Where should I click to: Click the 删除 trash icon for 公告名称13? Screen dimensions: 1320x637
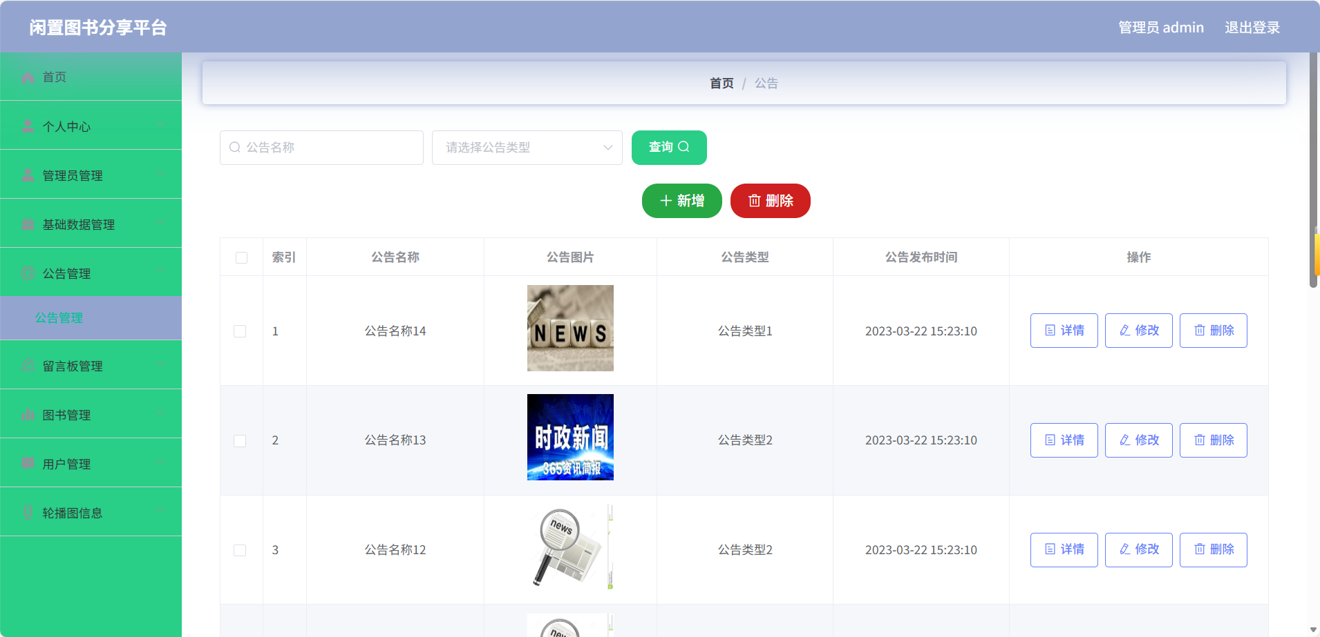coord(1200,440)
